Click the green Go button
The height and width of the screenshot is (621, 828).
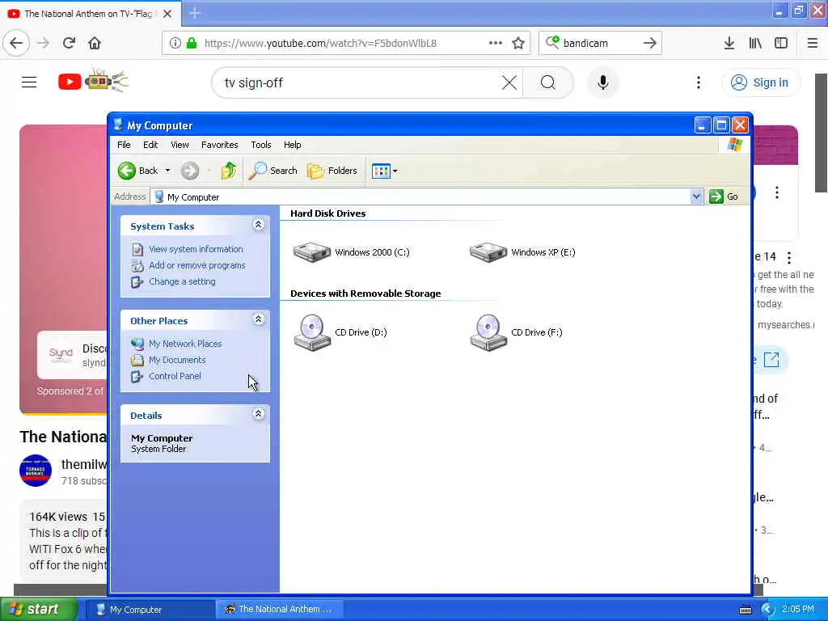coord(724,196)
